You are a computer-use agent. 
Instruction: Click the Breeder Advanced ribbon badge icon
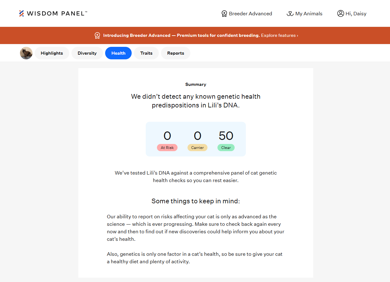[224, 14]
